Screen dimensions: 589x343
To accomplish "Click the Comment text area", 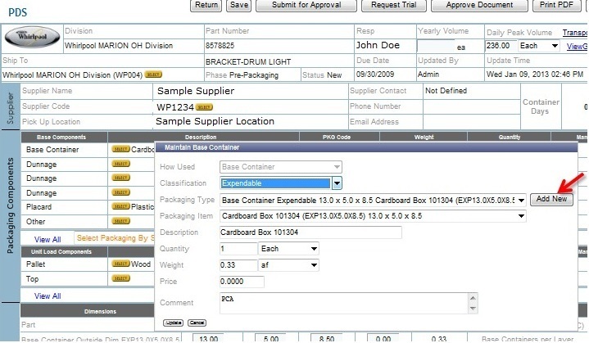I will (344, 303).
